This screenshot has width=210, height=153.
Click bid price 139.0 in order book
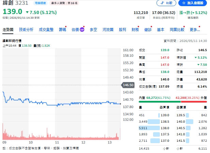[x=165, y=115]
